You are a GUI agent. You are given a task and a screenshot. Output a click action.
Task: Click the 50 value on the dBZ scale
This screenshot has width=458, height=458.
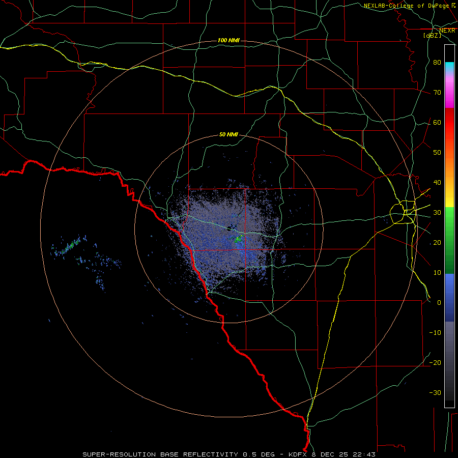(x=437, y=153)
